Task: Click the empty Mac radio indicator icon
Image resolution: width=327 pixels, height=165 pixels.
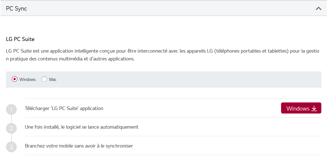Action: pyautogui.click(x=44, y=79)
